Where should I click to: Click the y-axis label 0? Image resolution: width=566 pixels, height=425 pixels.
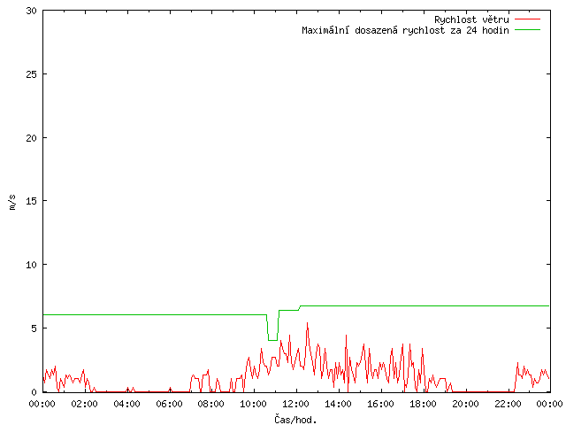click(34, 392)
